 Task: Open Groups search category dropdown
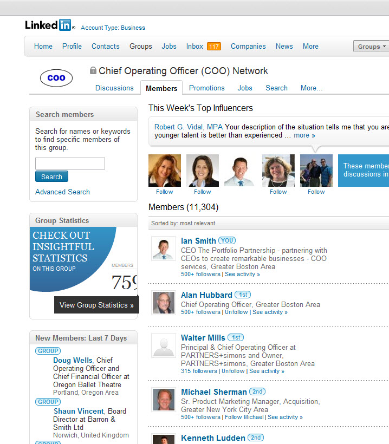[x=371, y=47]
